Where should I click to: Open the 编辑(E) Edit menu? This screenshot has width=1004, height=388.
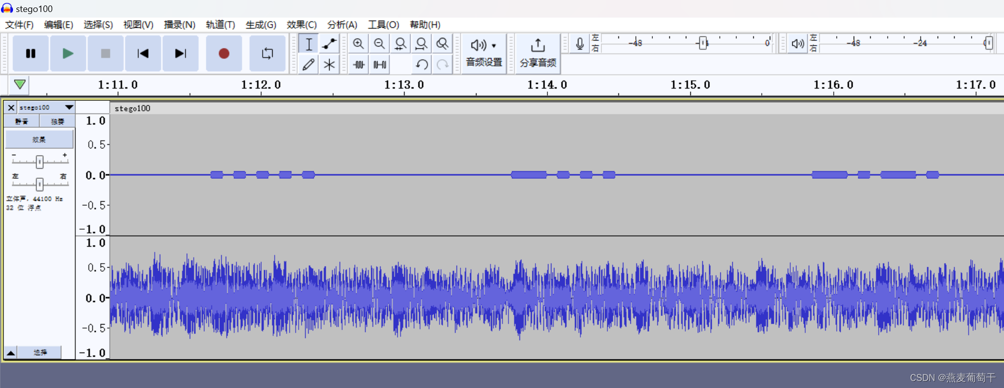point(58,24)
